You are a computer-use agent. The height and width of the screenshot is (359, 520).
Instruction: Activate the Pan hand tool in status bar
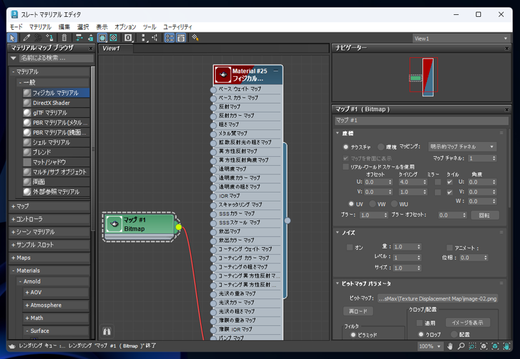pos(450,346)
